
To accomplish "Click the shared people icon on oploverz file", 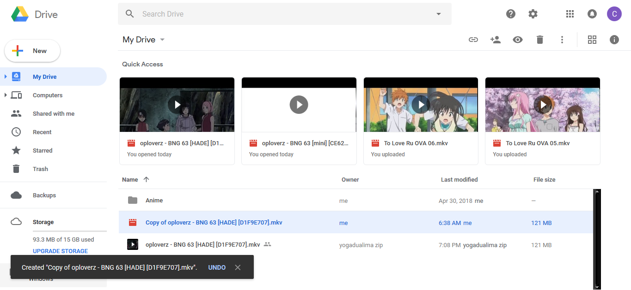I will point(267,244).
